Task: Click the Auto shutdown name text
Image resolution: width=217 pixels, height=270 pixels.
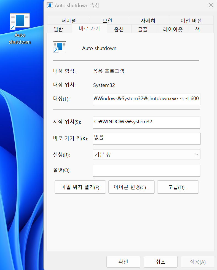Action: tap(99, 48)
